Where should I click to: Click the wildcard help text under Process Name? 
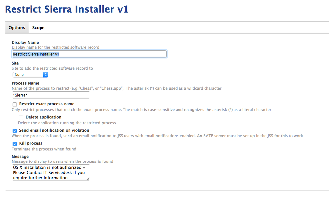pos(117,88)
